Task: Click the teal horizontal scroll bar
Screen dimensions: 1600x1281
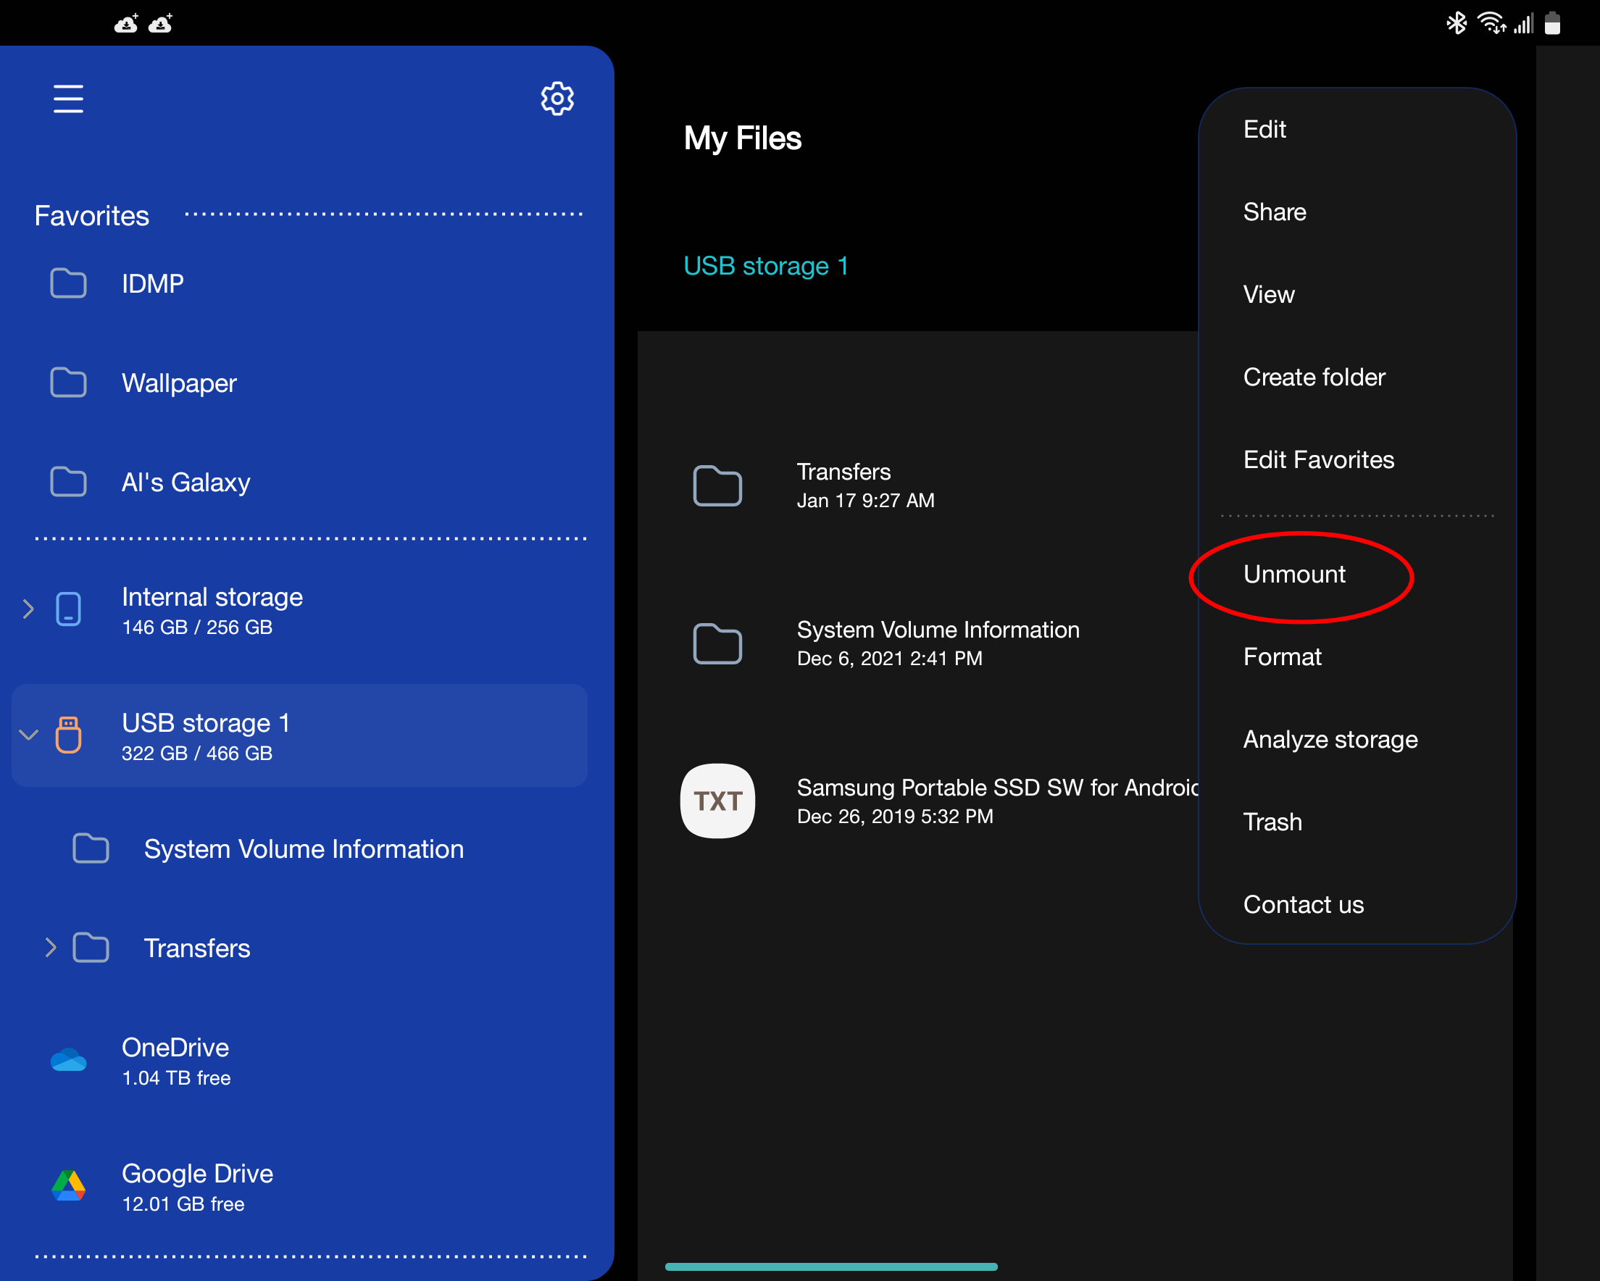Action: (x=830, y=1267)
